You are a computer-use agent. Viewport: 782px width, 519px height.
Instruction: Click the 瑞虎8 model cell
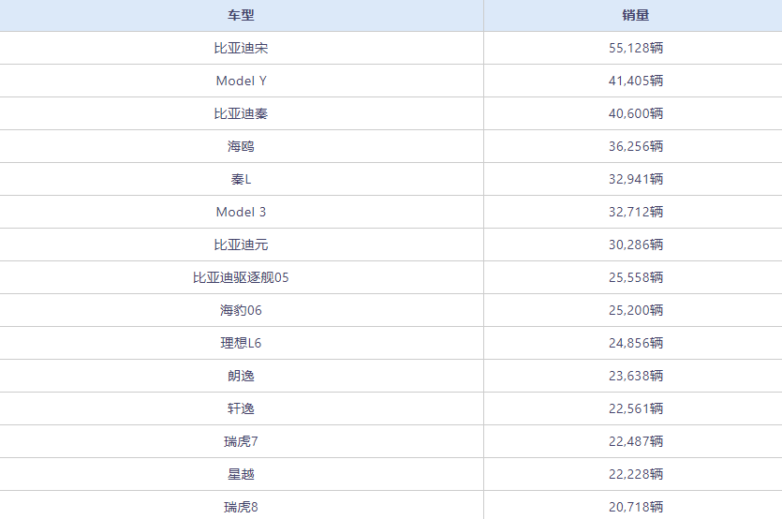click(241, 507)
